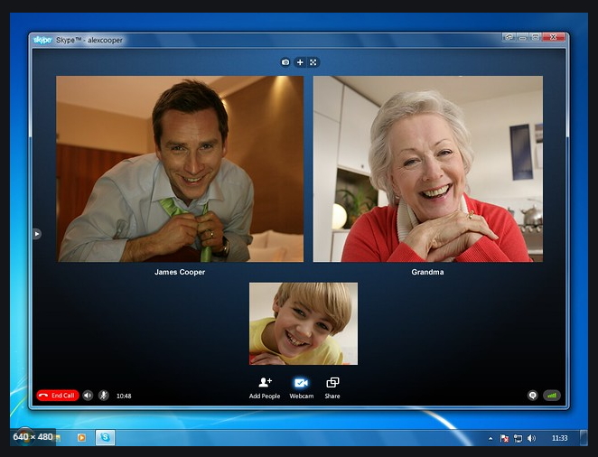The image size is (598, 457).
Task: Select James Cooper's video feed
Action: pos(180,169)
